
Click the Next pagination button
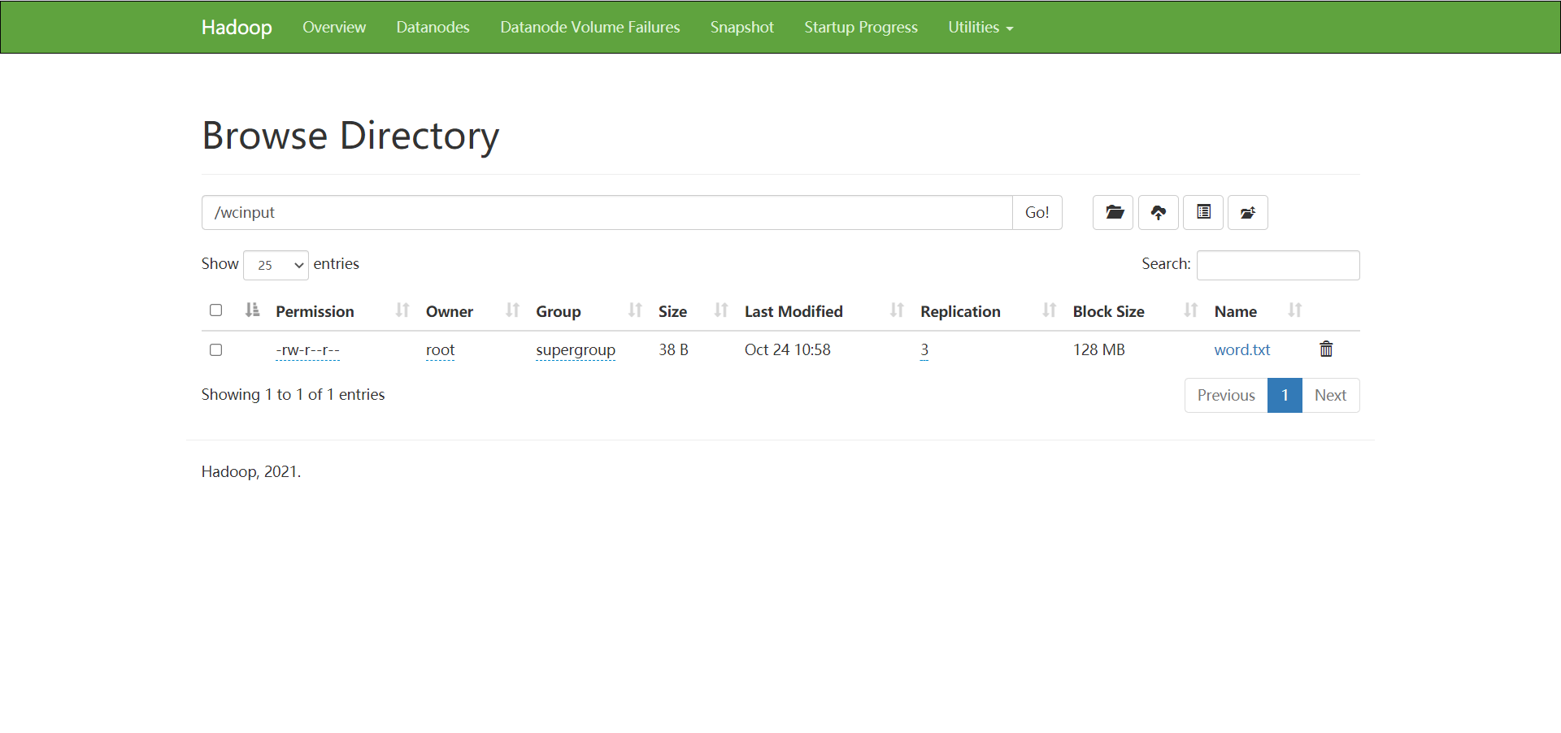pos(1331,395)
